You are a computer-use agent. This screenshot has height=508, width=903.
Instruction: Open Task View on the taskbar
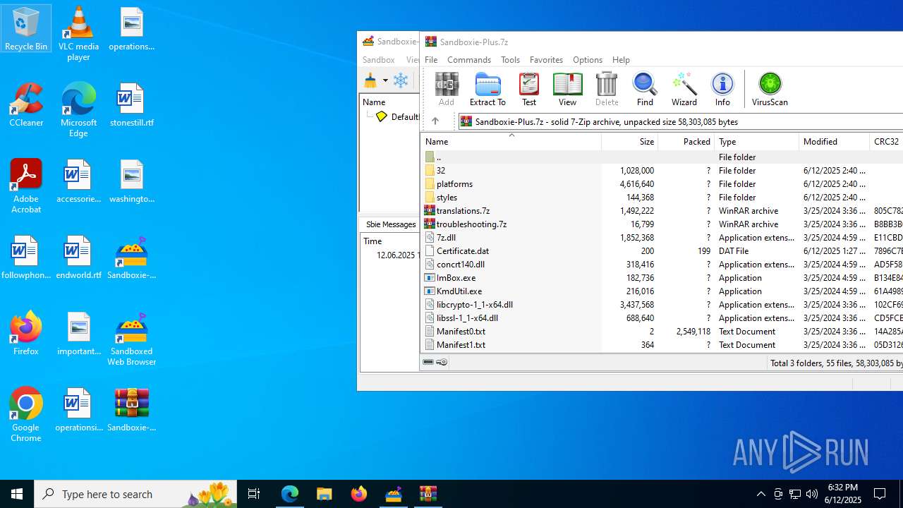pyautogui.click(x=254, y=494)
